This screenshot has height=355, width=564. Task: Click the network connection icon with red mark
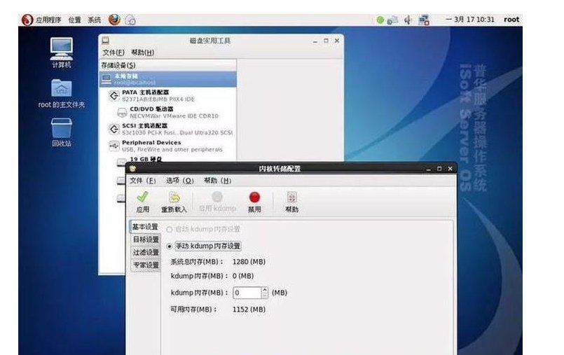tap(424, 20)
